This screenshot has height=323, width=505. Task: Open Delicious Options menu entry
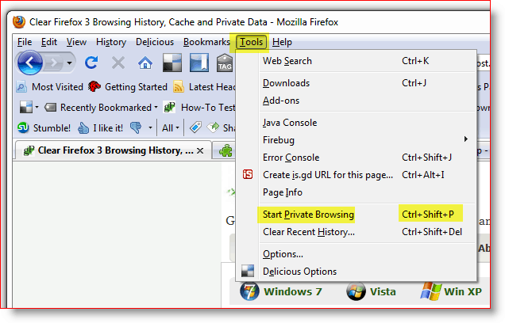coord(357,272)
